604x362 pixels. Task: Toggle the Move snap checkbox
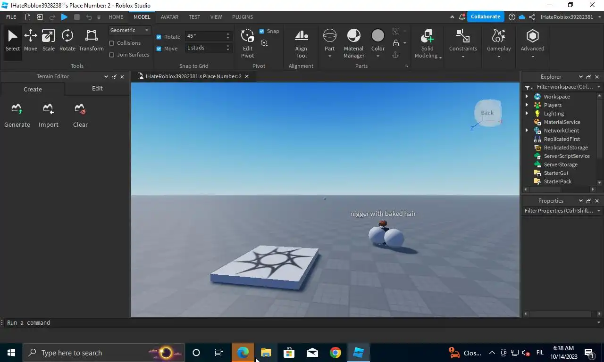point(159,49)
